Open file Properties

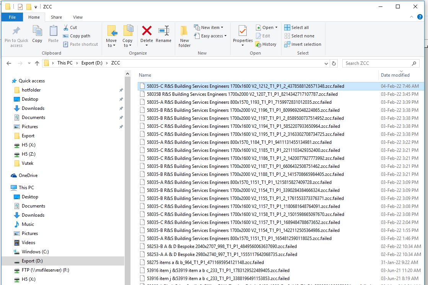[242, 33]
